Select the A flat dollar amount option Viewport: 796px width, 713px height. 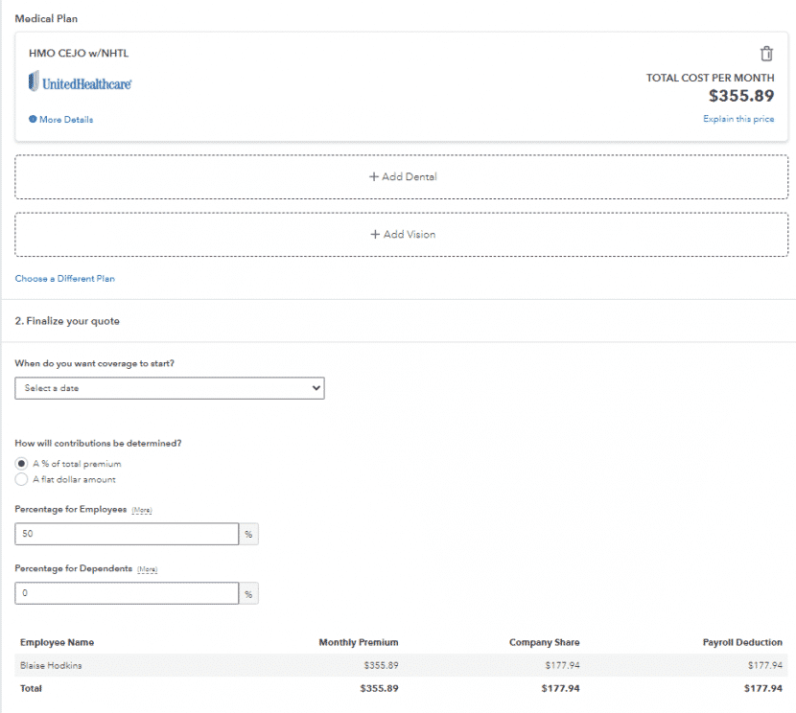tap(21, 479)
